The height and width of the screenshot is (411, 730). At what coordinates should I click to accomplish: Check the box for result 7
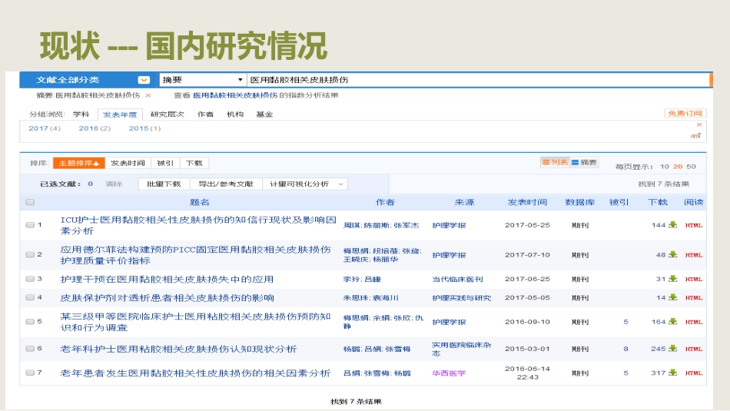(x=30, y=373)
